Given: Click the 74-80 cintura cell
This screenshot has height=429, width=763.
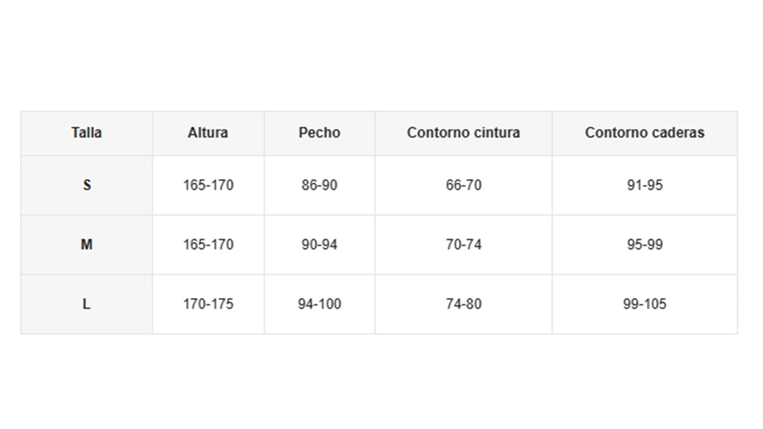Looking at the screenshot, I should 463,304.
